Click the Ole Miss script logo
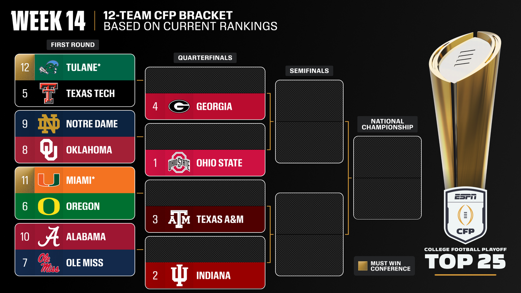 (49, 263)
